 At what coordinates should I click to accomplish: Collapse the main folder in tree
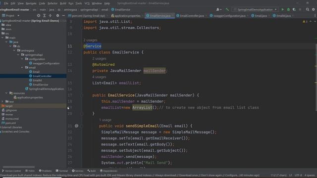pyautogui.click(x=2, y=38)
